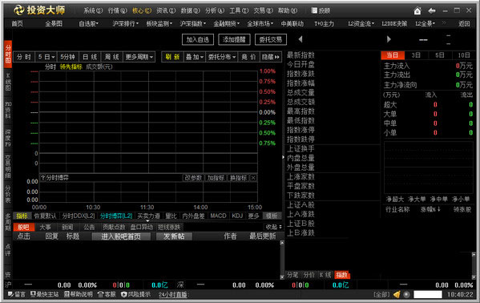Collapse news panel with 收起 toggle
This screenshot has width=480, height=303.
(273, 227)
